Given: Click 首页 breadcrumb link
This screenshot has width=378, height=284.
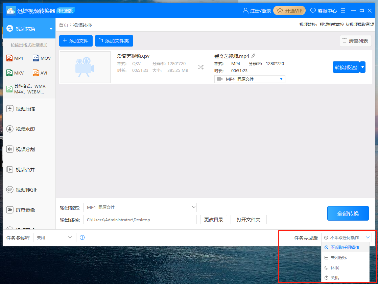Looking at the screenshot, I should 64,25.
